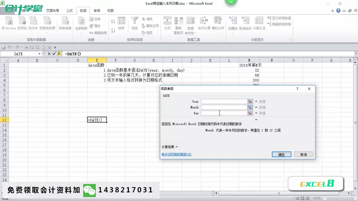
Task: Sort ascending A to Z in the ribbon
Action: click(x=113, y=21)
